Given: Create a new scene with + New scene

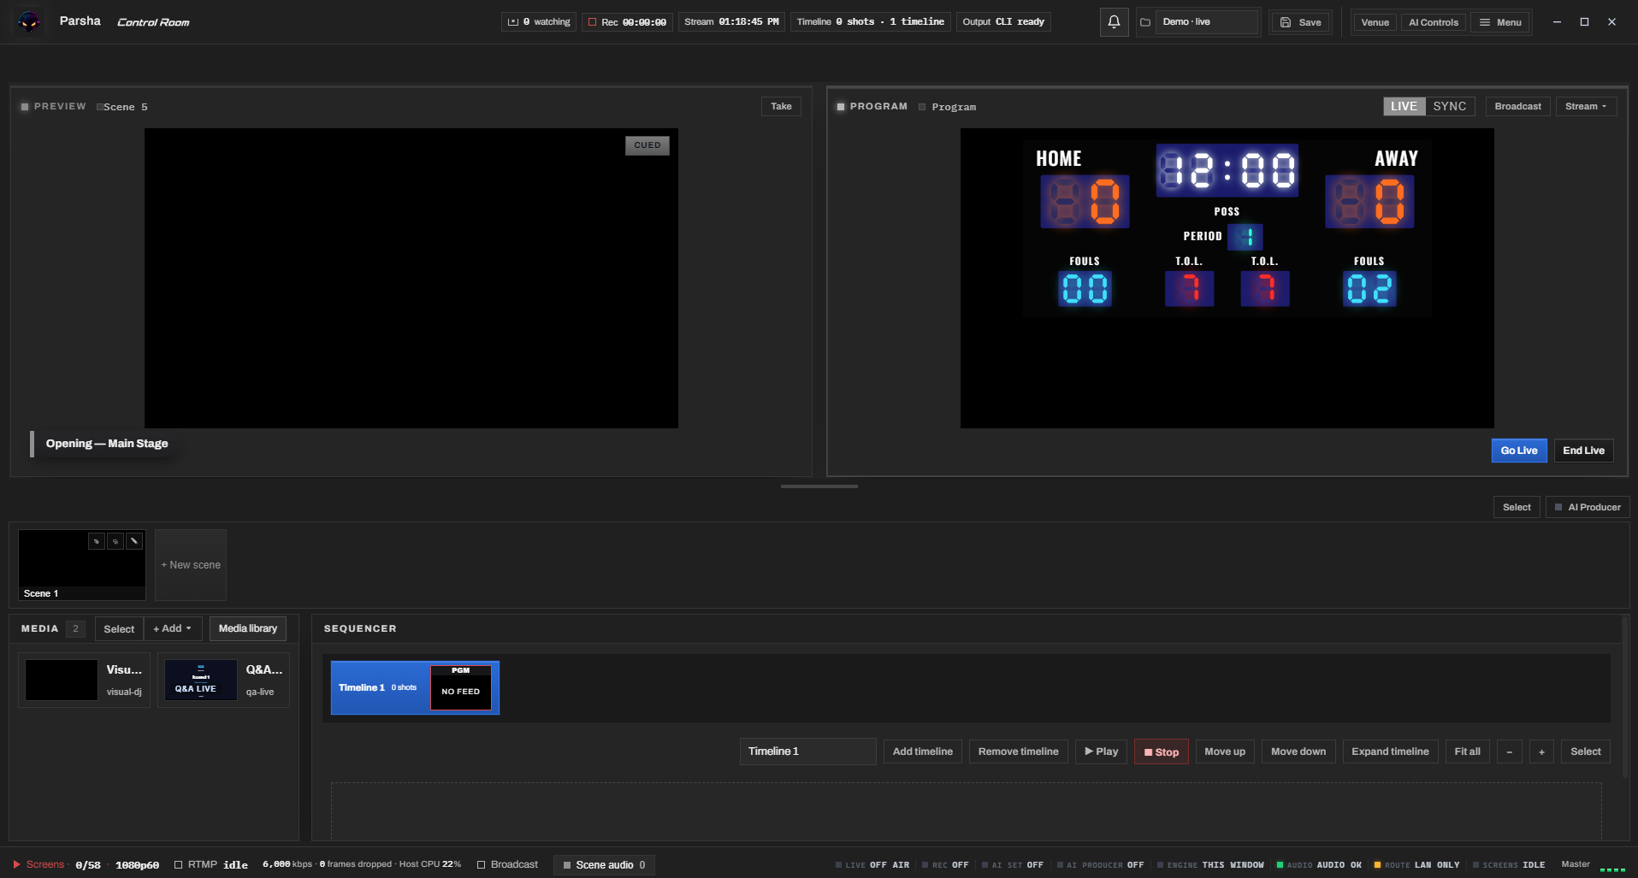Looking at the screenshot, I should pyautogui.click(x=191, y=565).
